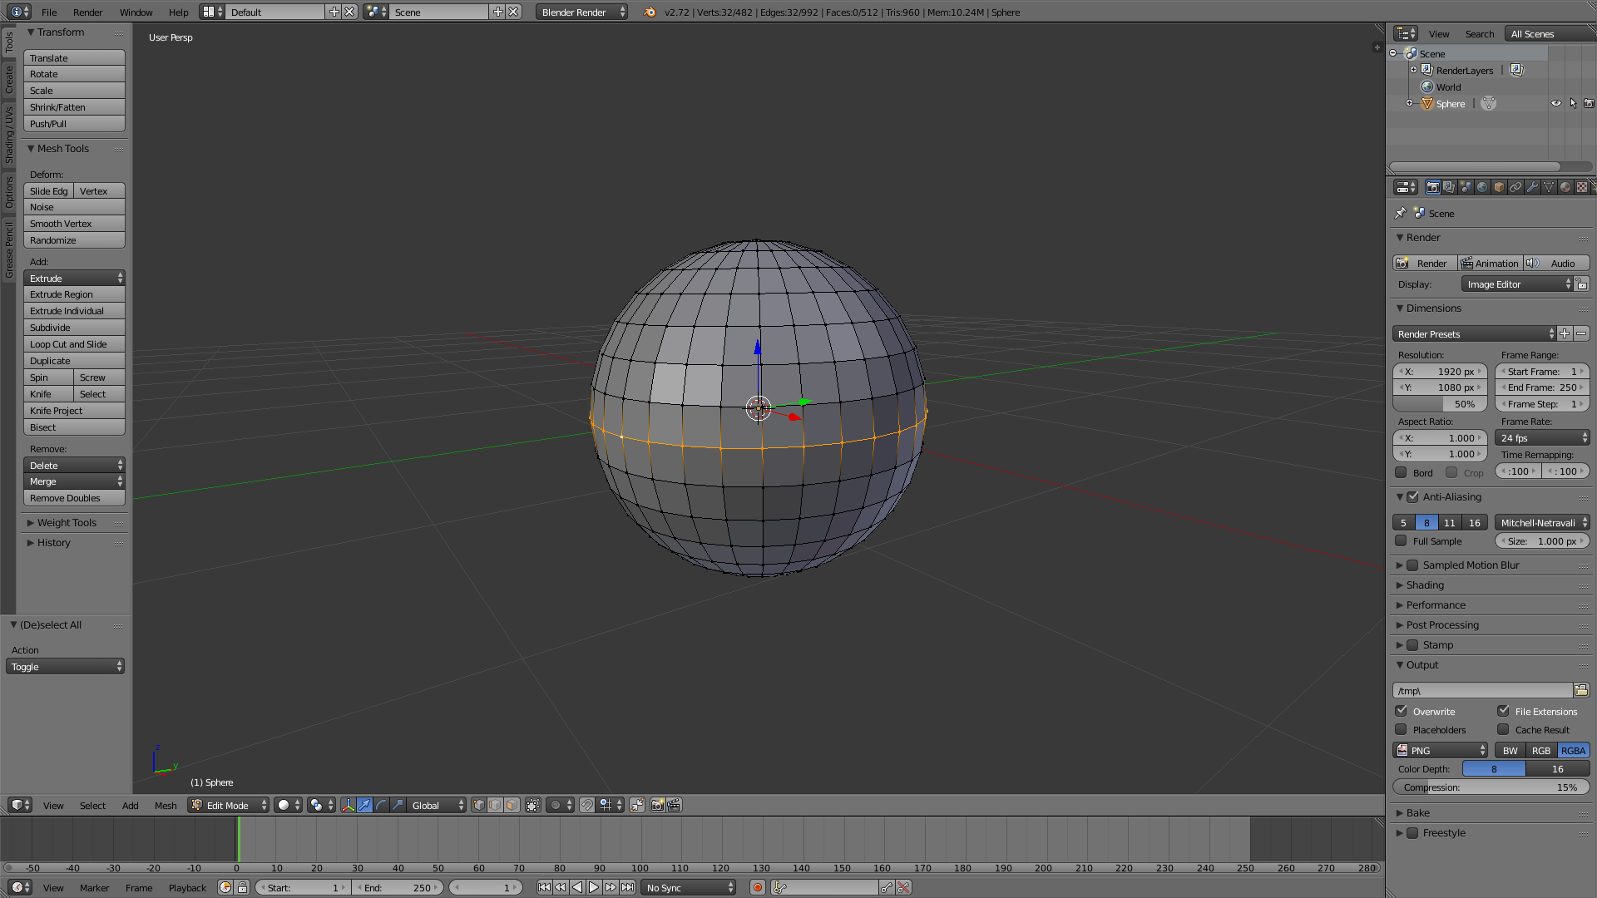The height and width of the screenshot is (898, 1597).
Task: Enable the Full Sample checkbox
Action: point(1402,541)
